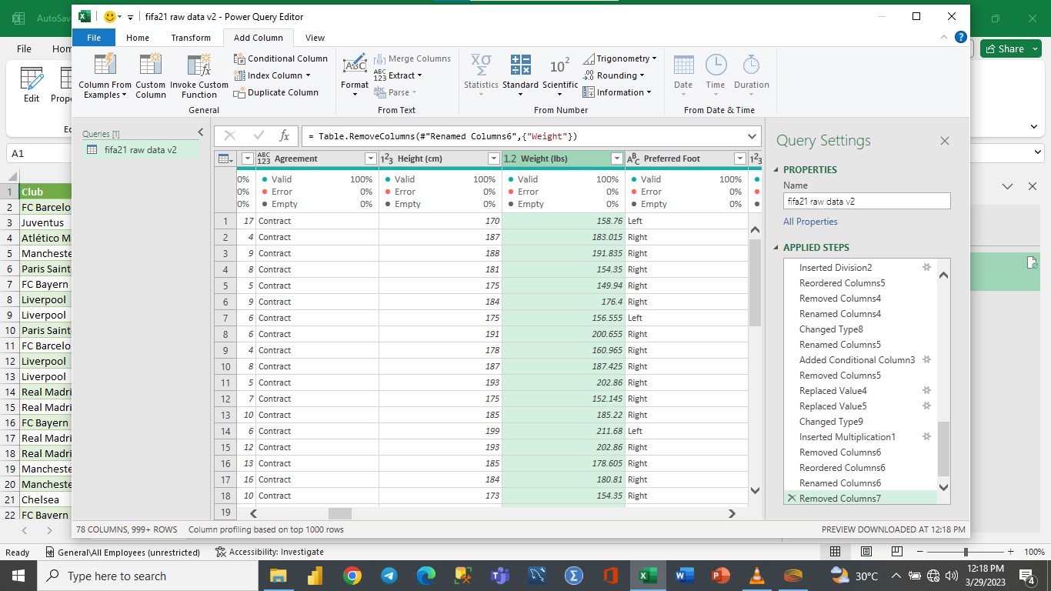Open the View ribbon tab
Viewport: 1051px width, 591px height.
[314, 37]
